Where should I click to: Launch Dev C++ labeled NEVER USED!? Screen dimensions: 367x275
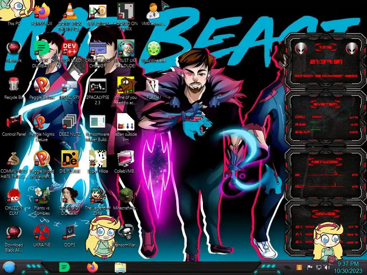(x=70, y=49)
